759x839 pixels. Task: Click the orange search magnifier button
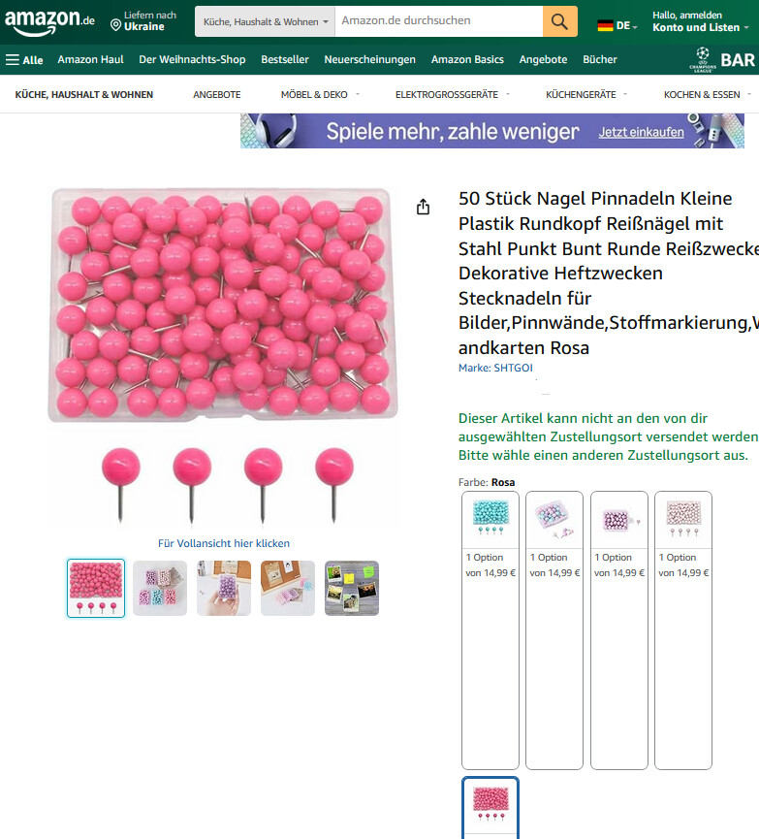(x=559, y=21)
